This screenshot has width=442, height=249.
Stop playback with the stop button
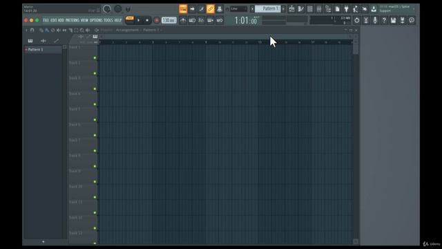coord(147,20)
